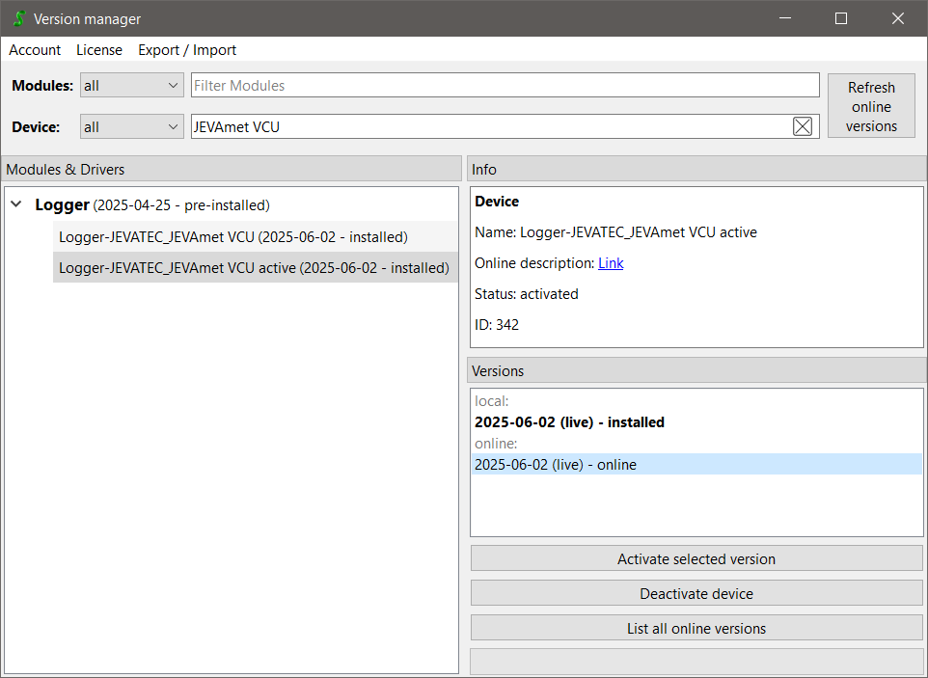Image resolution: width=928 pixels, height=678 pixels.
Task: Click the Versions panel header
Action: [x=696, y=371]
